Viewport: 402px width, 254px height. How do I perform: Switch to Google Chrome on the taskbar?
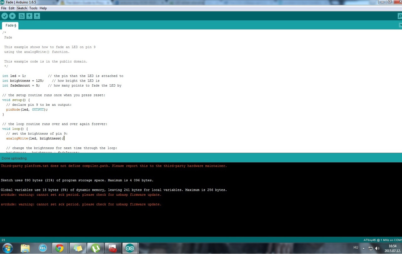[59, 248]
